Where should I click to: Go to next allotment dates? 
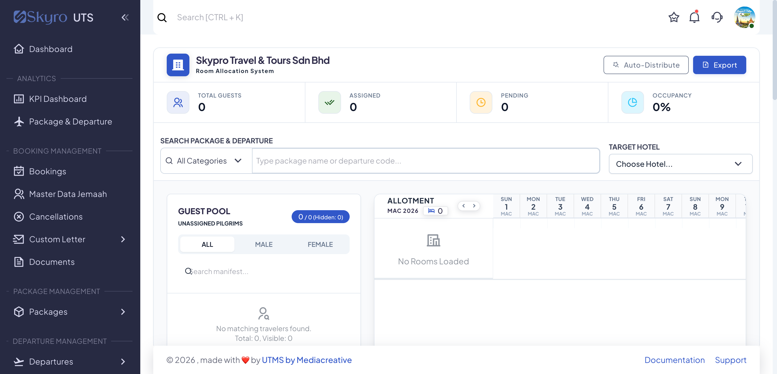(474, 206)
